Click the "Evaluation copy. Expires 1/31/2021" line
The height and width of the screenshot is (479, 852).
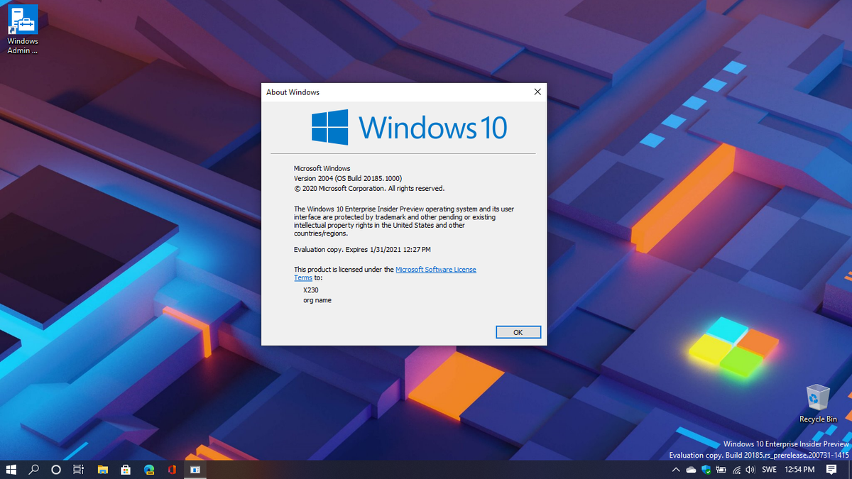pyautogui.click(x=362, y=250)
